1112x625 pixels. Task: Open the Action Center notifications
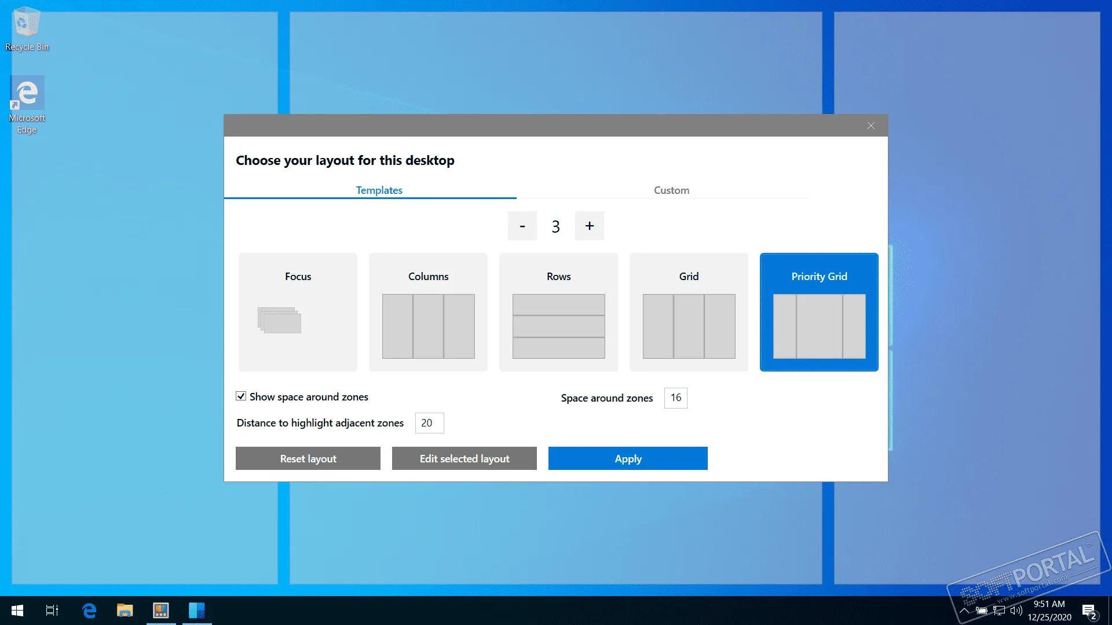(x=1089, y=611)
